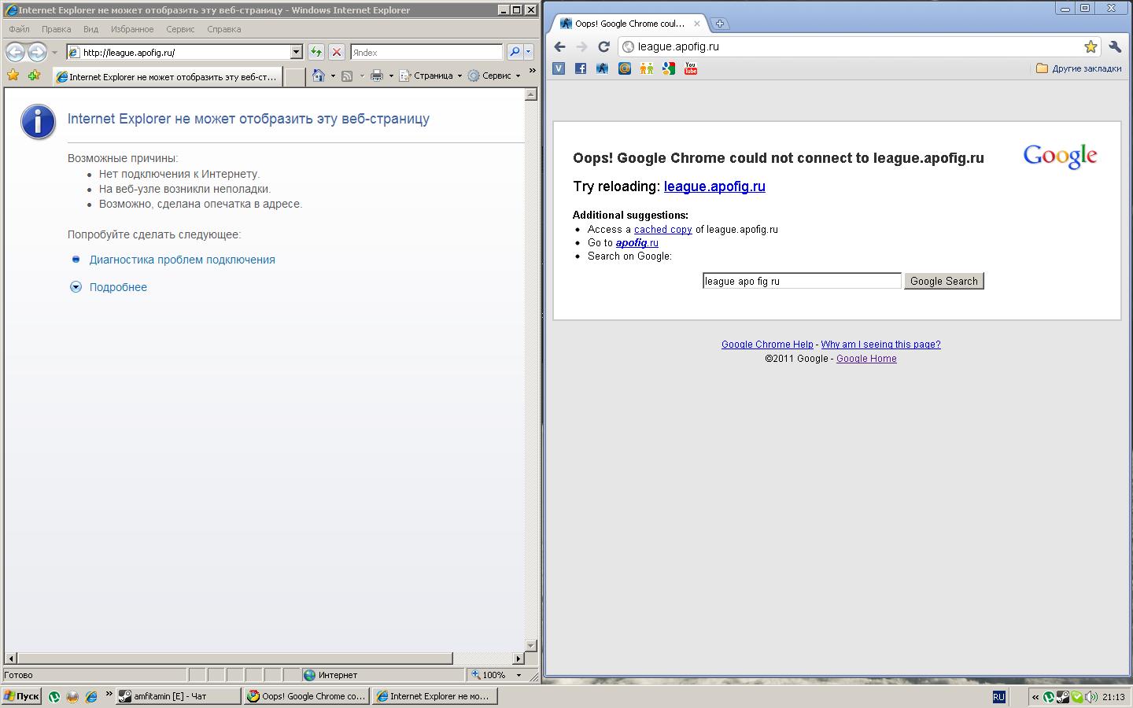Viewport: 1133px width, 708px height.
Task: Click the Google Search button
Action: [944, 281]
